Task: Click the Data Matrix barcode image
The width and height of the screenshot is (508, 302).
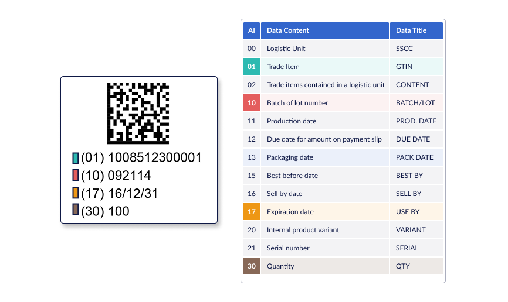Action: click(x=138, y=113)
